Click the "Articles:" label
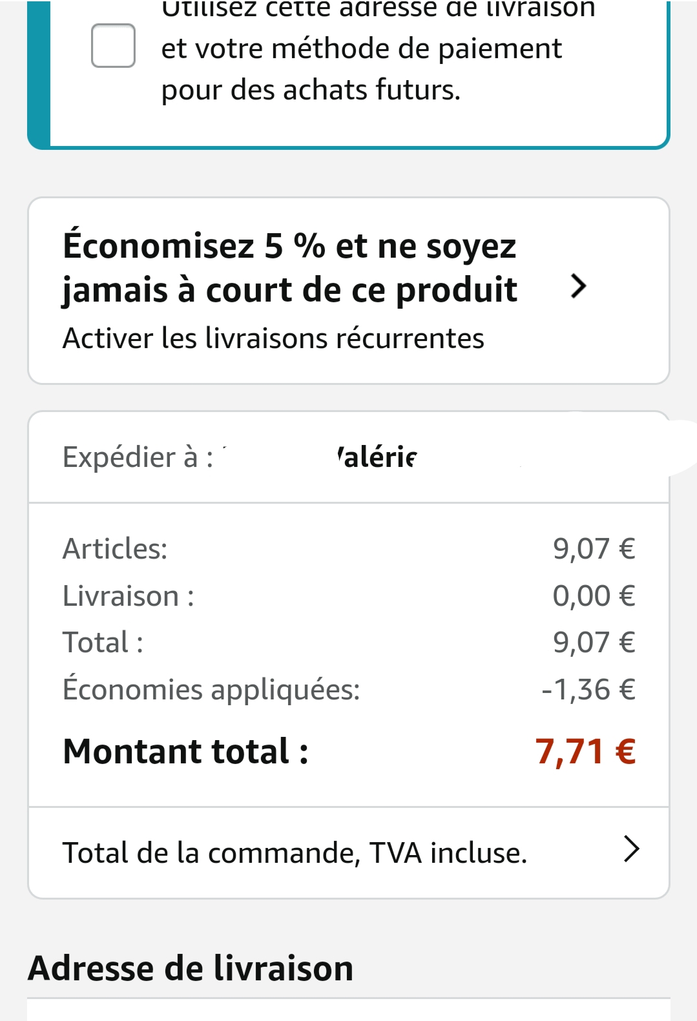 point(115,549)
